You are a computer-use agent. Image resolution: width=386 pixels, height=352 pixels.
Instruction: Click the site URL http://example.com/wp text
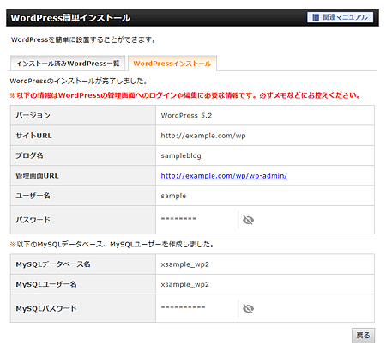pyautogui.click(x=203, y=136)
